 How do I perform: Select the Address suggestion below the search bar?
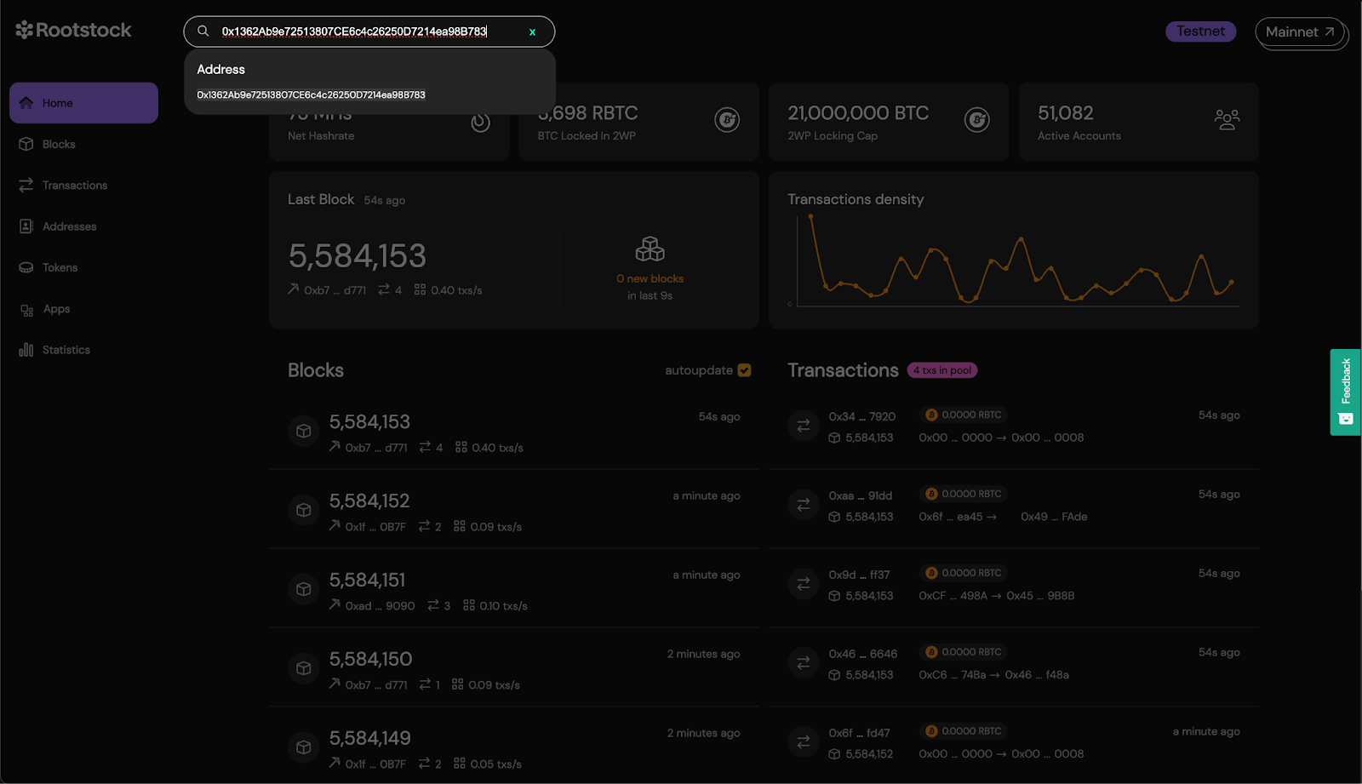click(x=311, y=94)
